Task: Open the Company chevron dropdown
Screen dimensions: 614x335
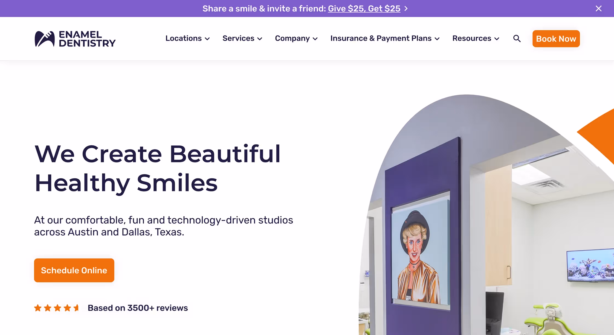Action: pyautogui.click(x=315, y=39)
